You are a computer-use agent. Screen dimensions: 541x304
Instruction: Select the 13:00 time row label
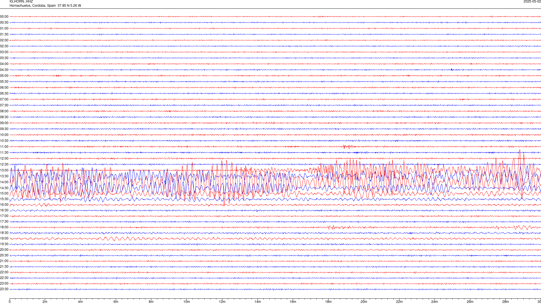coord(4,170)
